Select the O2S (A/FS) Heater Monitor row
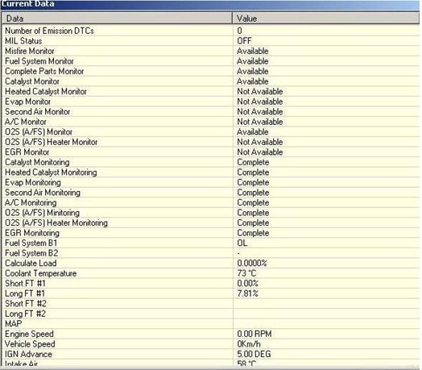 click(210, 142)
